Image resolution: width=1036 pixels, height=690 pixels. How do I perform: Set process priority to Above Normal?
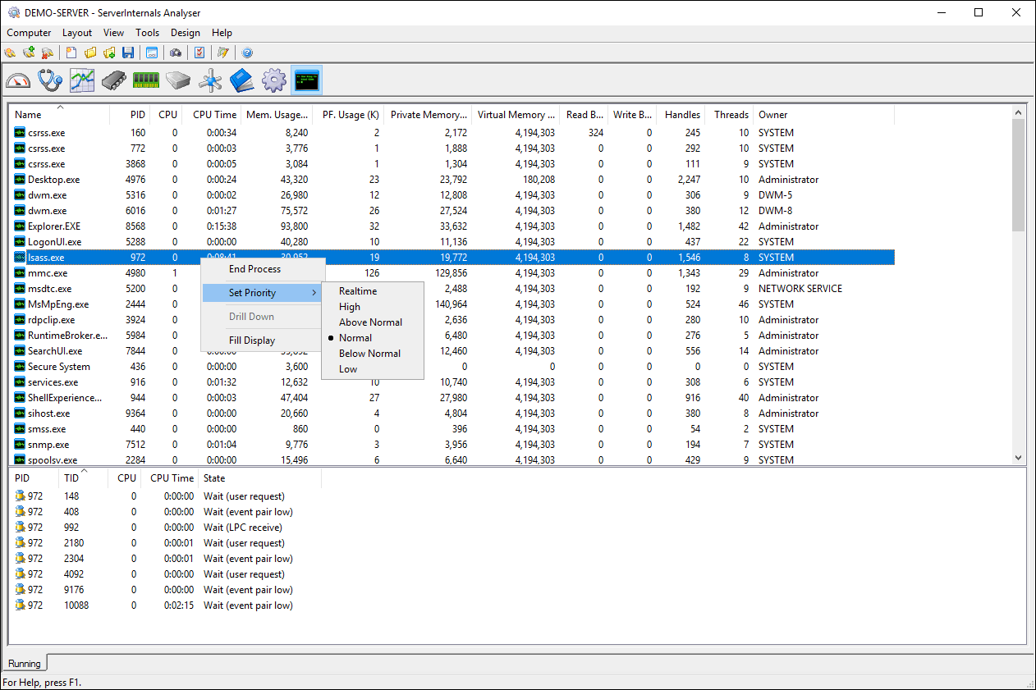pos(371,322)
